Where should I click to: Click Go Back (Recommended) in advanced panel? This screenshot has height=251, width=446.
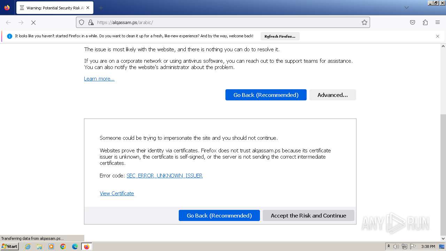(x=219, y=215)
